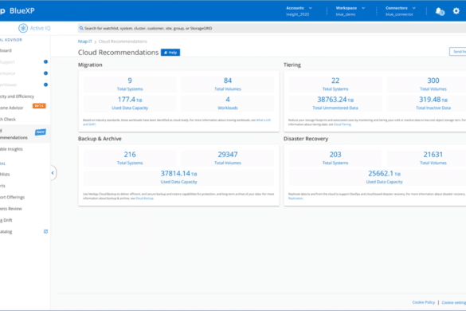This screenshot has height=311, width=466.
Task: Click the blue dot beside ClusterViewer
Action: [x=45, y=85]
